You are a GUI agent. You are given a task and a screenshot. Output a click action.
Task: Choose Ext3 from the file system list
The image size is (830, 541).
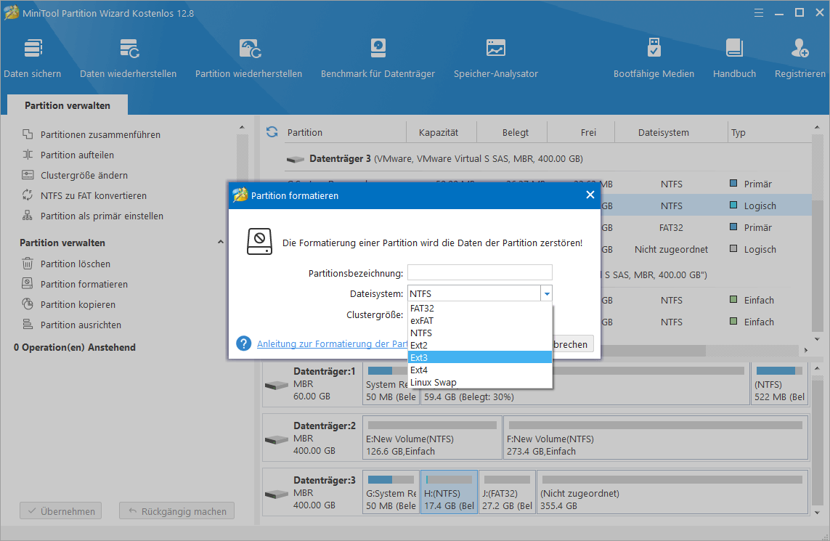(479, 357)
